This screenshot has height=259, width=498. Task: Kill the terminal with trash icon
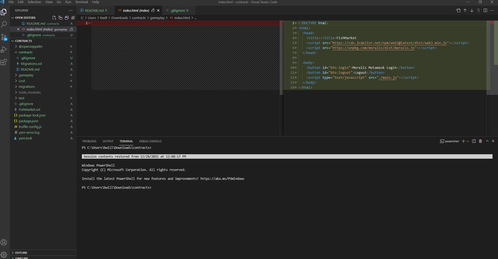(480, 141)
